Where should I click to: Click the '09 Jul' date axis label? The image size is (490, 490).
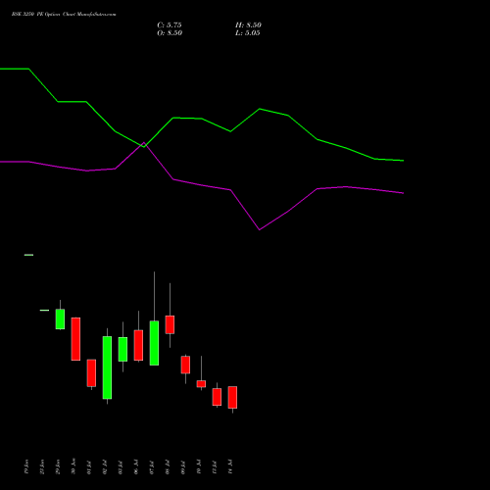pyautogui.click(x=183, y=467)
